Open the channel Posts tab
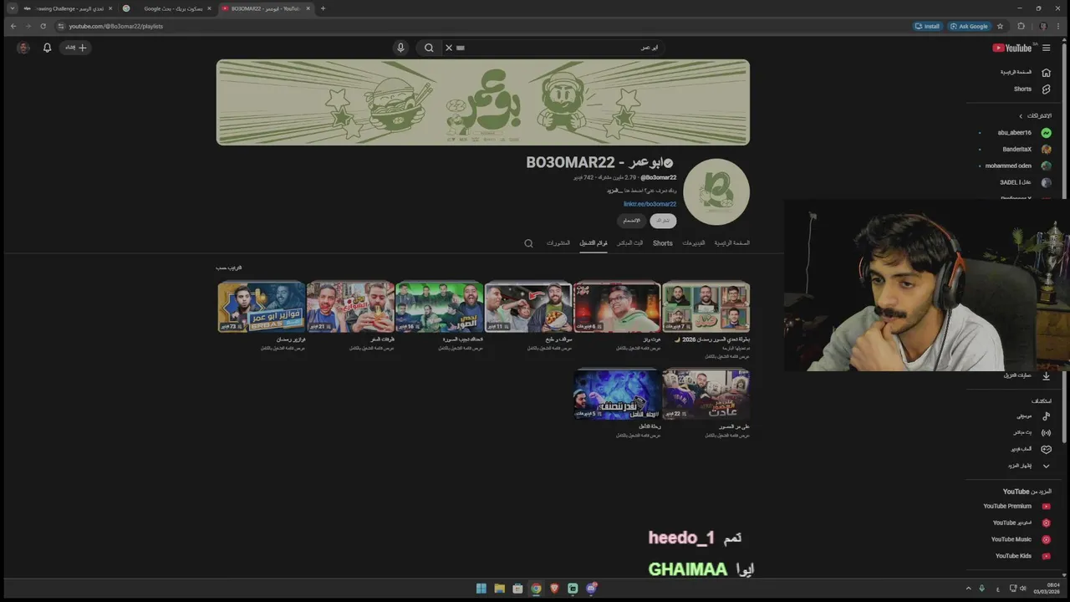Screen dimensions: 1070x602 (558, 243)
